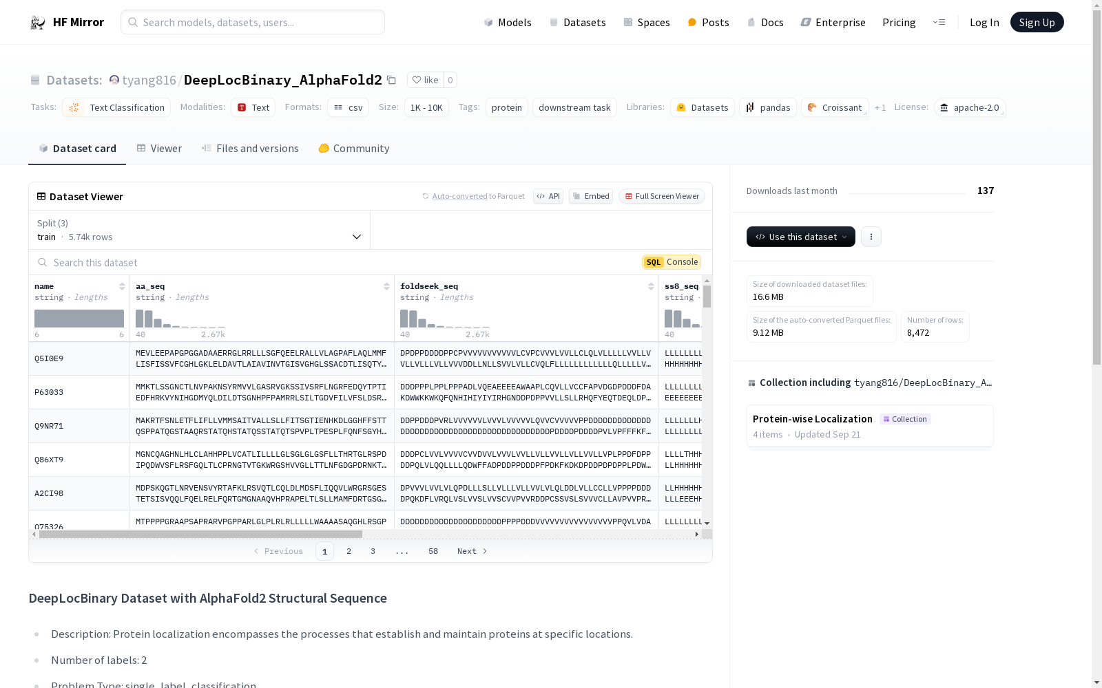Select the Q9NR71 name cell
1102x688 pixels.
(79, 426)
